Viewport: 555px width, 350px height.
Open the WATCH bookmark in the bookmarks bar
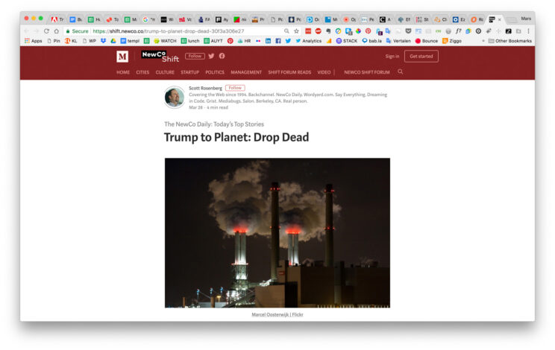tap(165, 41)
